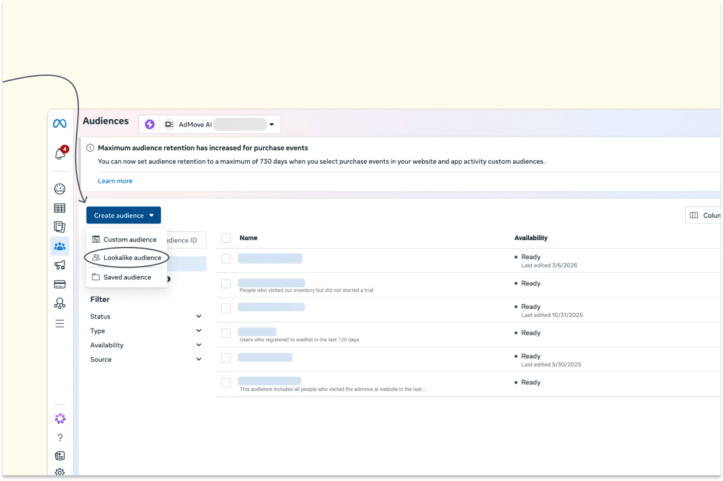
Task: Check the audience row last edited 5/30/2025
Action: point(226,358)
